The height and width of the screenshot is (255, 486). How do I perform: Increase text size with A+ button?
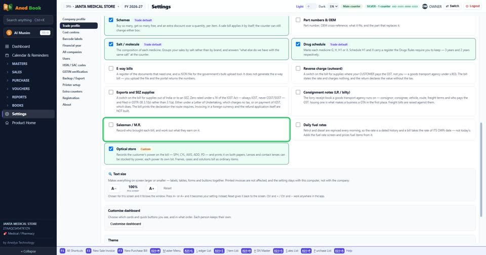151,188
